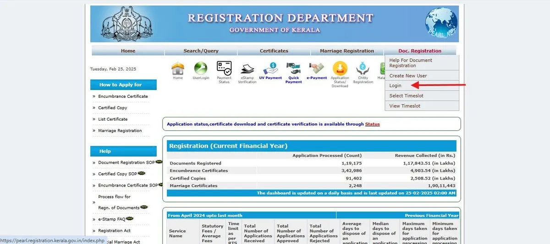Expand the Search/Query menu

point(201,51)
